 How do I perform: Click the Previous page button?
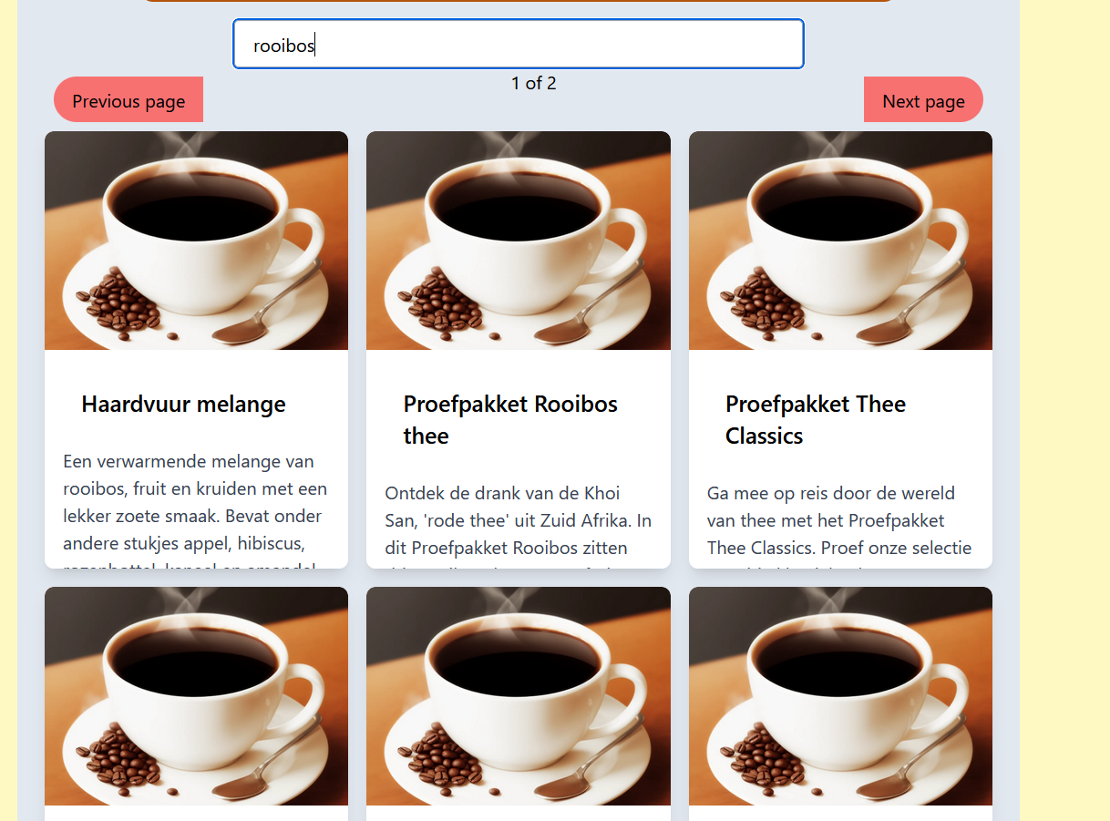(128, 99)
